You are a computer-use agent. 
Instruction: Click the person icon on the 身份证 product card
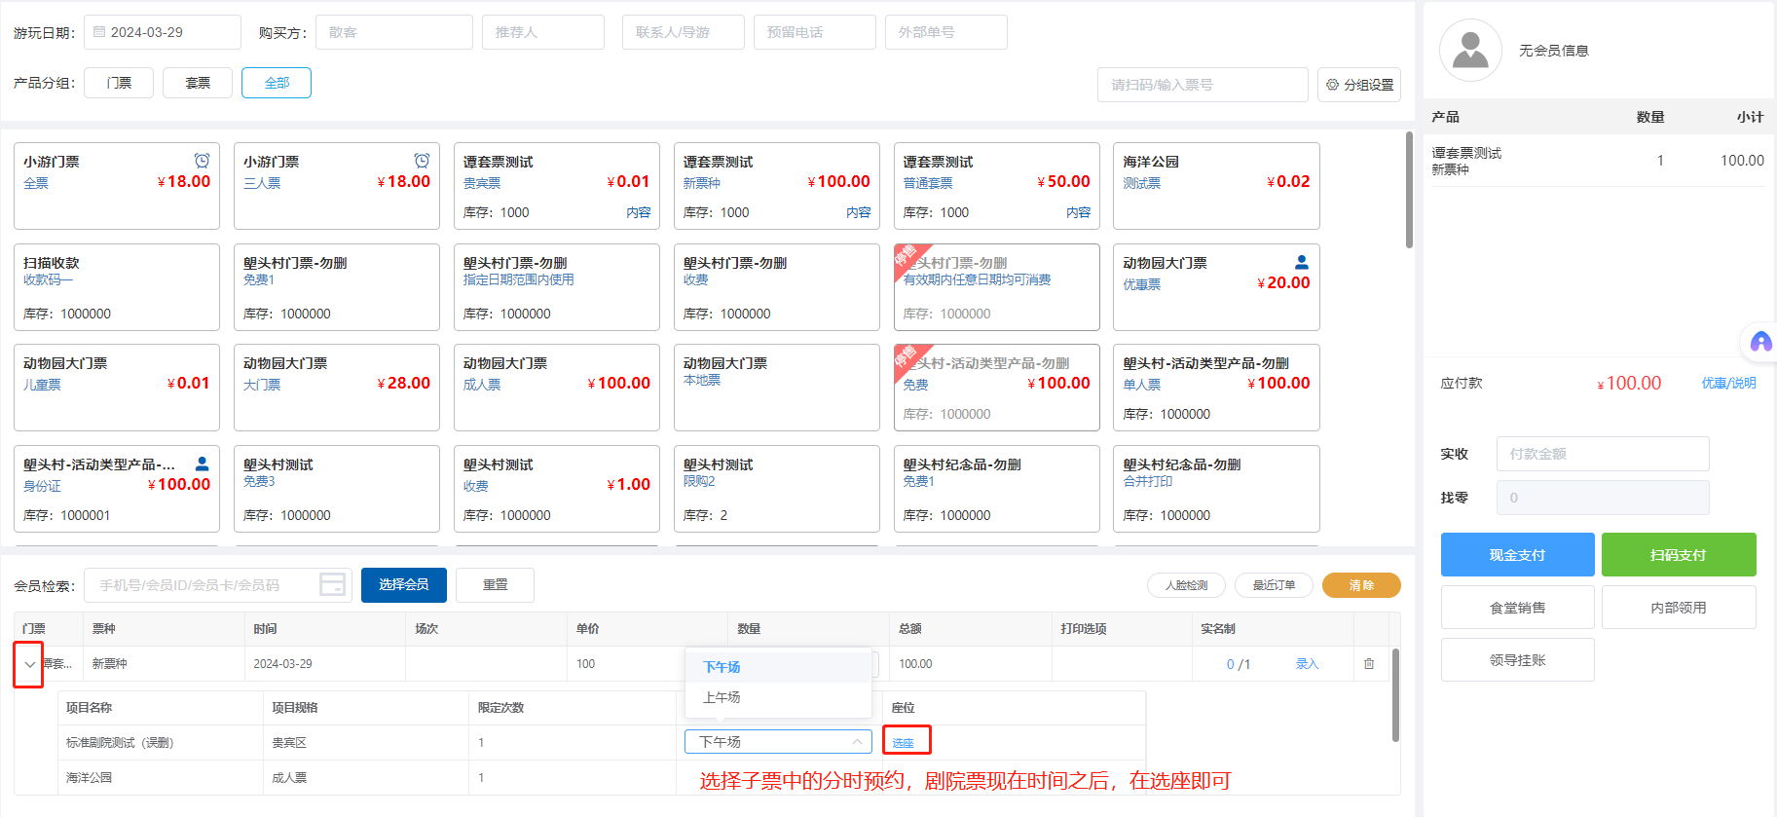202,464
